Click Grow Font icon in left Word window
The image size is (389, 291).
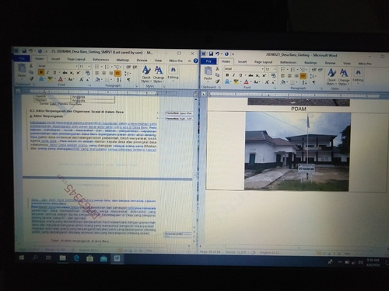[x=81, y=79]
